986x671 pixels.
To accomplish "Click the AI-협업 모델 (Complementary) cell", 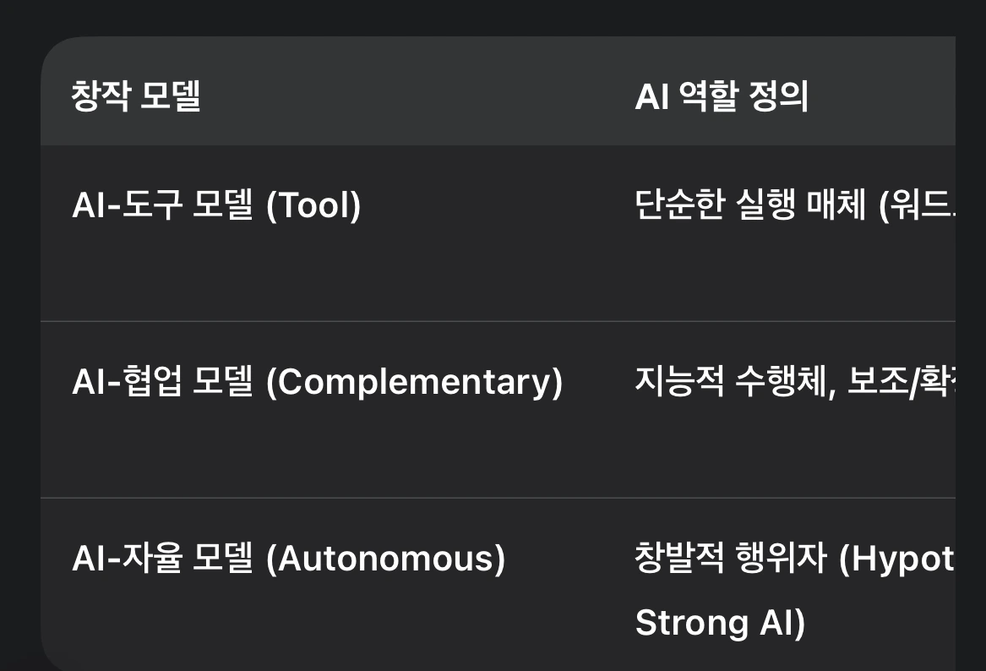I will point(317,382).
